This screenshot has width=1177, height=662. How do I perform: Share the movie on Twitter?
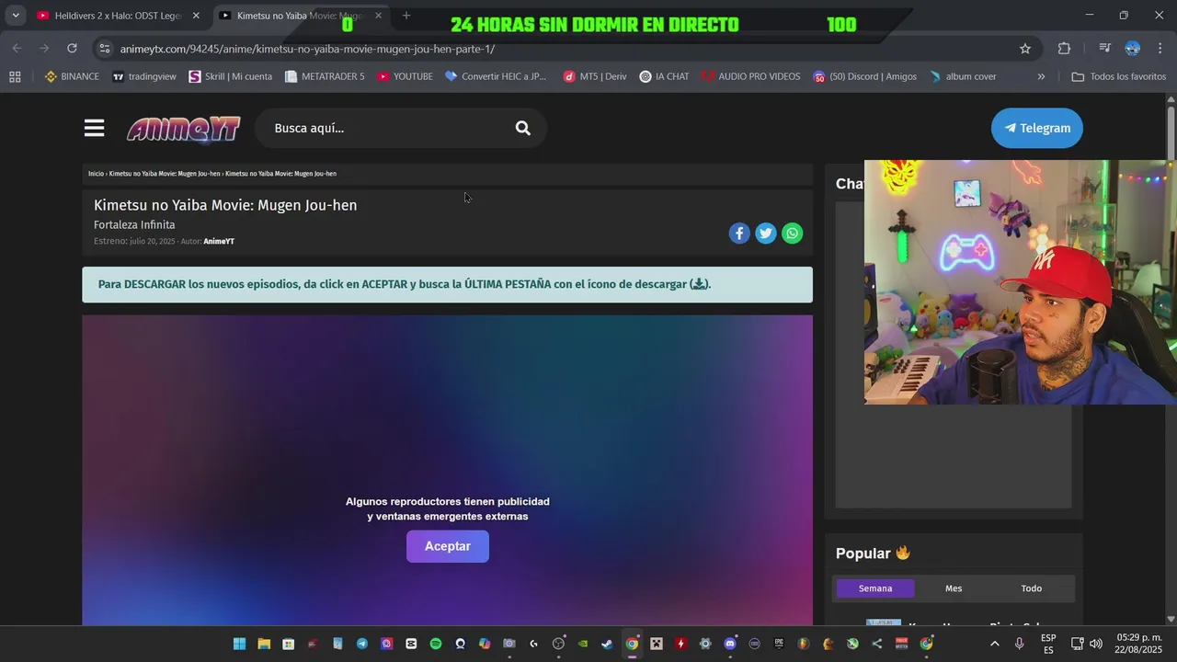(766, 234)
